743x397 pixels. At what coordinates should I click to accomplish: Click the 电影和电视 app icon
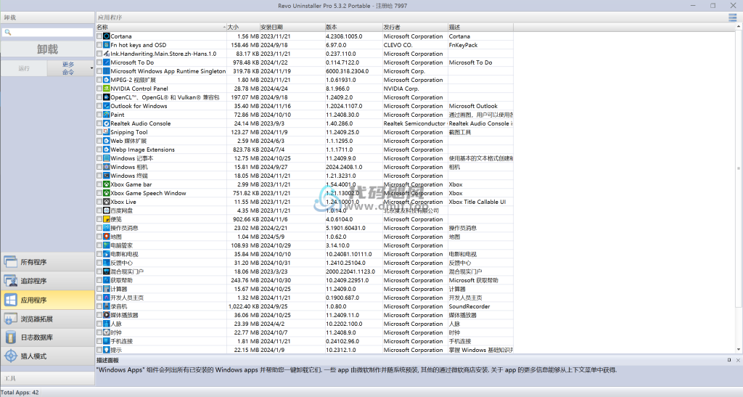pyautogui.click(x=107, y=255)
